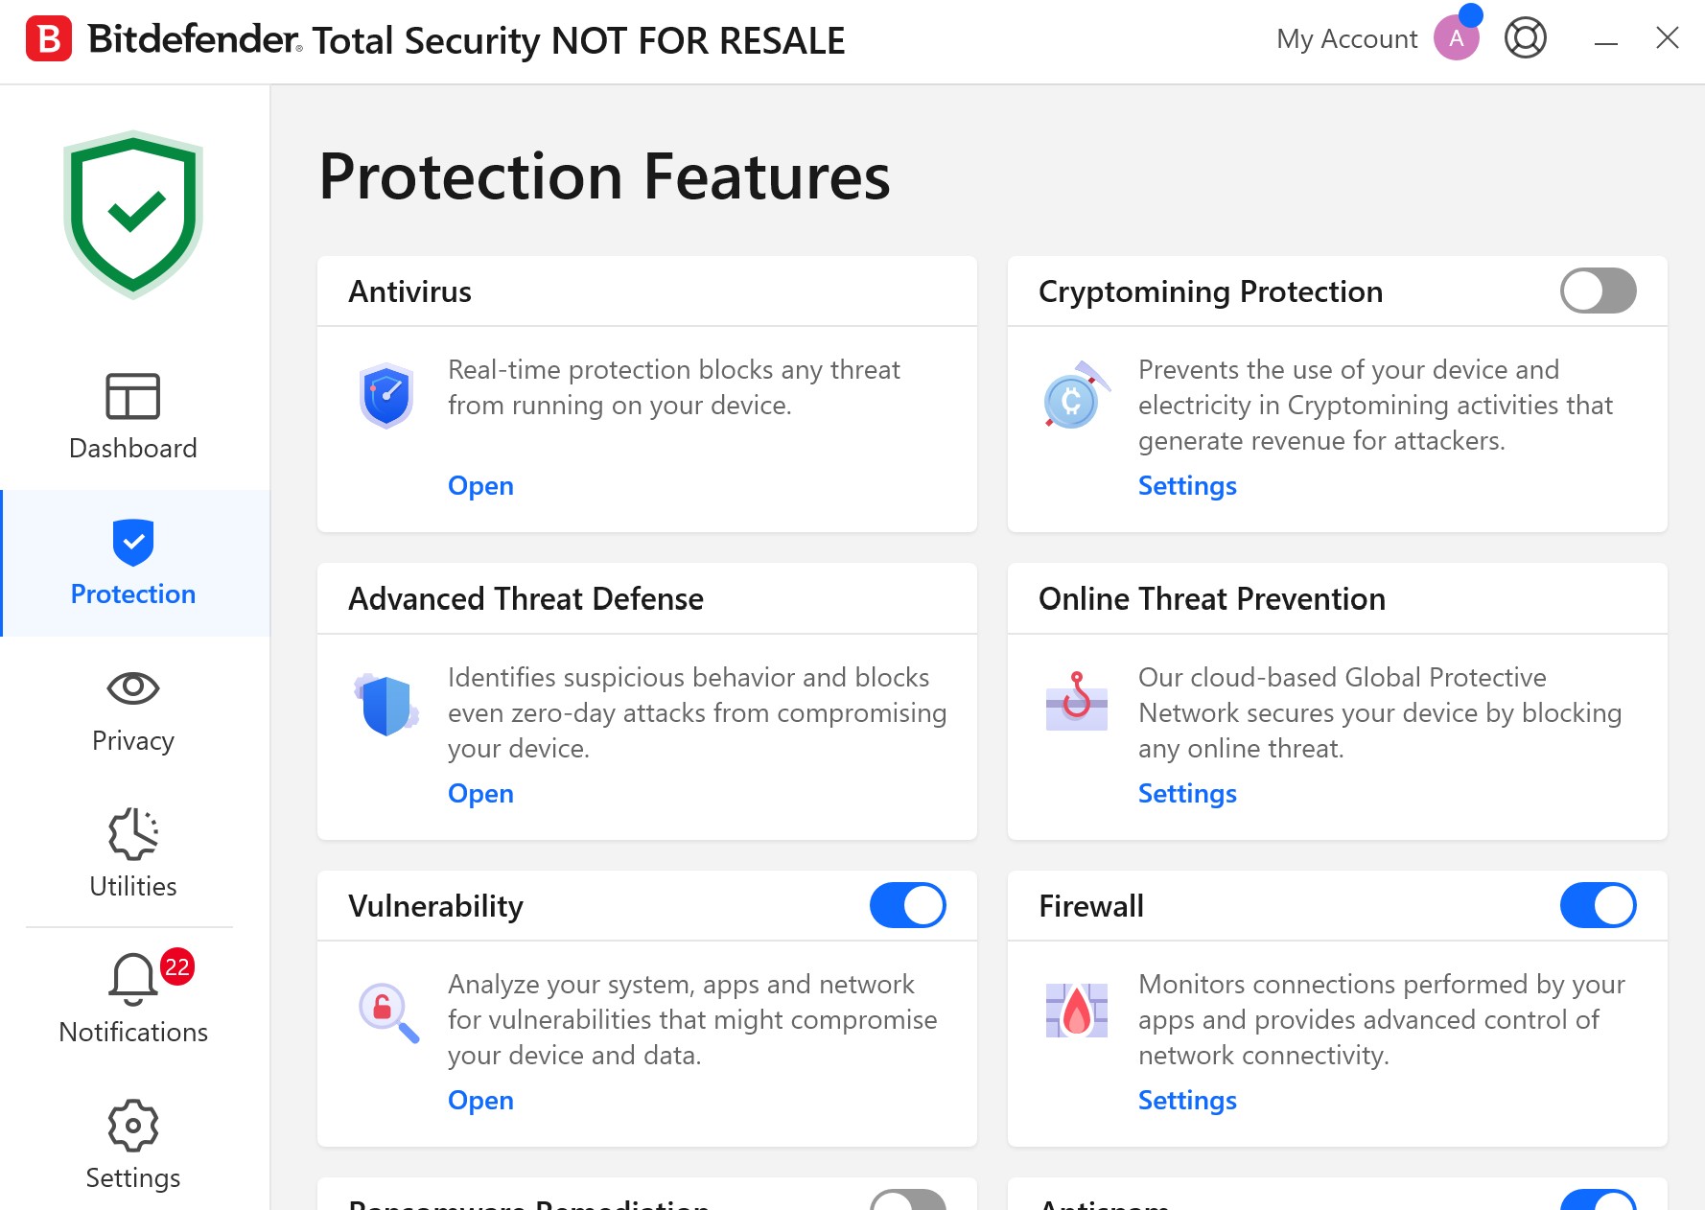Click the Bitdefender red B logo
The height and width of the screenshot is (1210, 1705).
[x=49, y=39]
